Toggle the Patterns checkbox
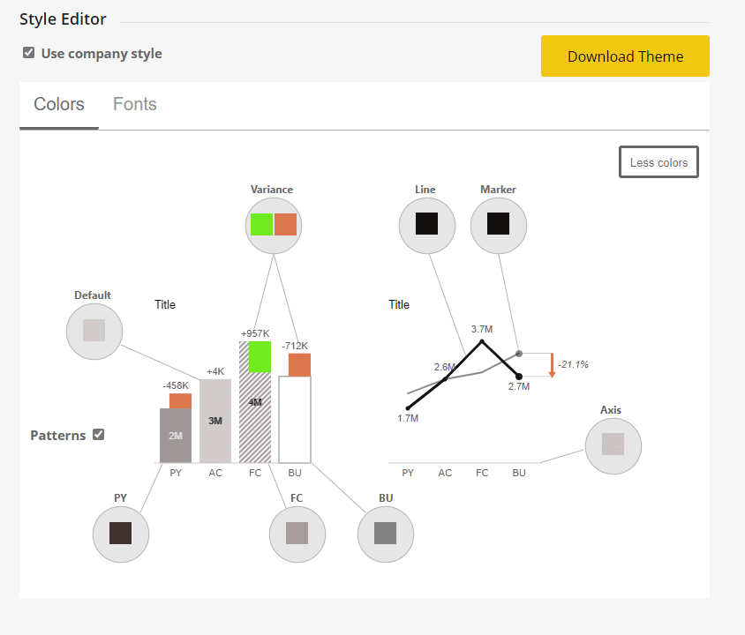Image resolution: width=745 pixels, height=635 pixels. pyautogui.click(x=99, y=435)
